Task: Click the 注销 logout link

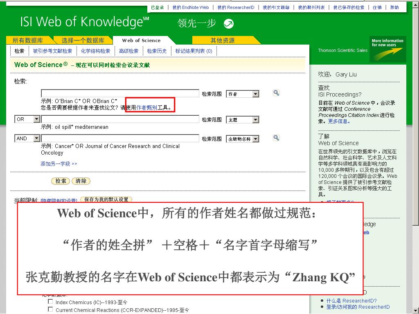Action: [377, 7]
